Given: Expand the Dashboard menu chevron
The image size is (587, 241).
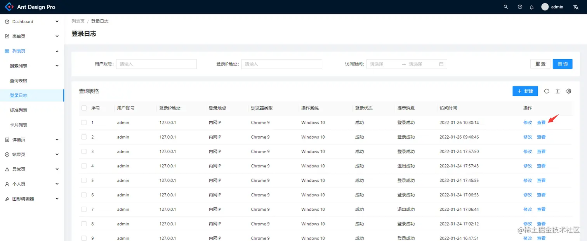Looking at the screenshot, I should pyautogui.click(x=57, y=22).
